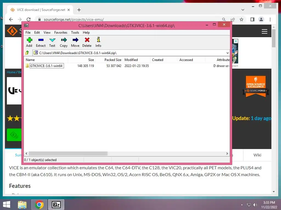This screenshot has width=281, height=210.
Task: Click the Chrome back navigation arrow
Action: (x=11, y=19)
